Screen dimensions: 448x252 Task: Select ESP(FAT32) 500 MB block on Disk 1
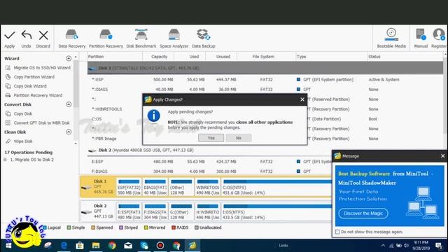pyautogui.click(x=129, y=187)
